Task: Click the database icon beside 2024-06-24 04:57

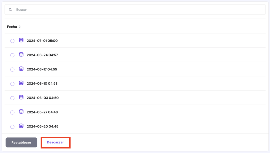Action: [x=21, y=55]
